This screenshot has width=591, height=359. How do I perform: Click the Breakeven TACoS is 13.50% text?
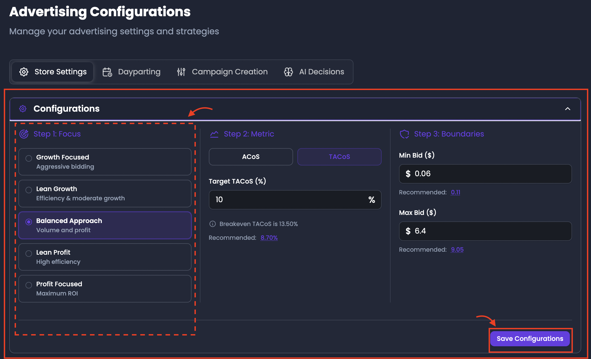(259, 224)
